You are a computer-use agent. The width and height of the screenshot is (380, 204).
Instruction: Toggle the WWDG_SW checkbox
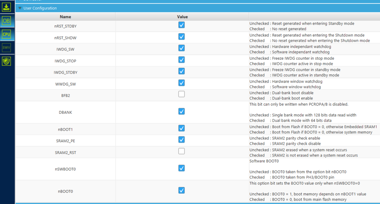[x=181, y=83]
